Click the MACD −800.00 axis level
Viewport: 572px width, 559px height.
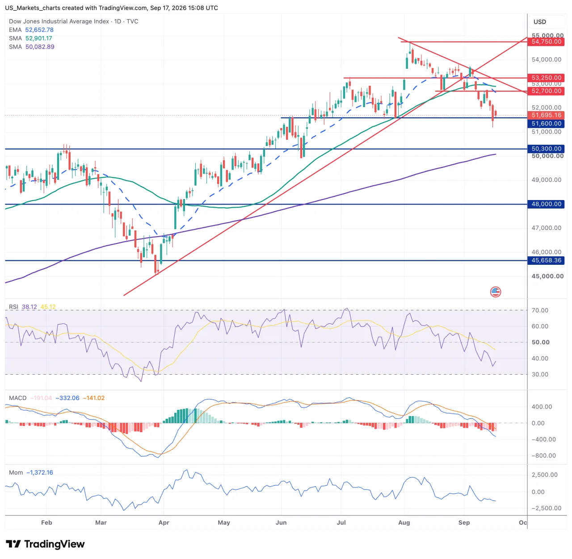543,456
